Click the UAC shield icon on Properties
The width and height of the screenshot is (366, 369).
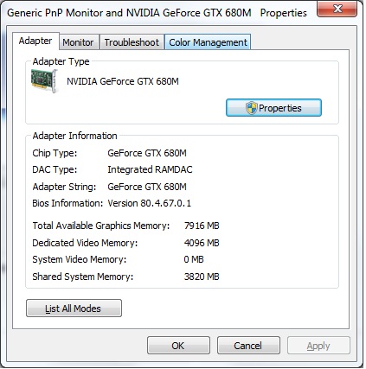pos(251,108)
